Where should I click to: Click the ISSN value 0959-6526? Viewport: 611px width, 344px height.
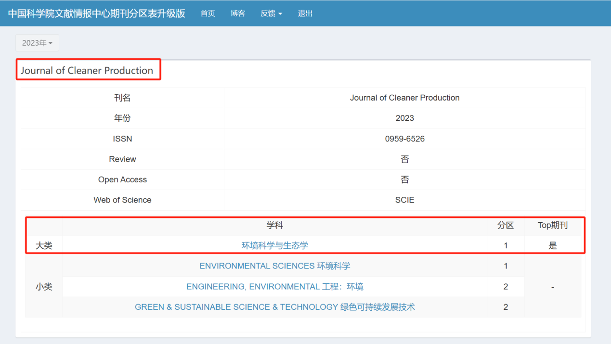click(404, 139)
